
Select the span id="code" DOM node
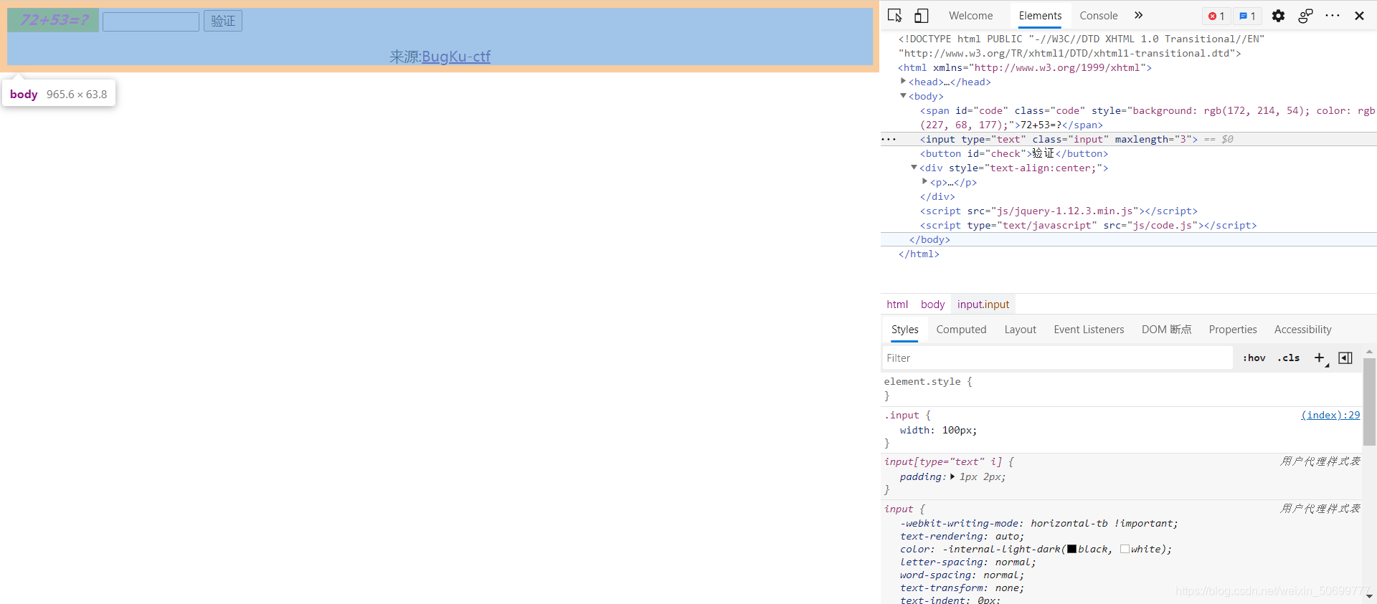pos(1147,118)
